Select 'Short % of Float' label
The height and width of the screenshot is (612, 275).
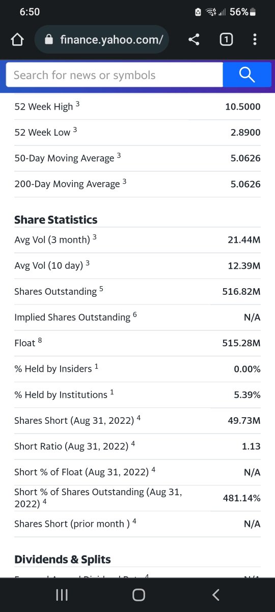pos(81,472)
